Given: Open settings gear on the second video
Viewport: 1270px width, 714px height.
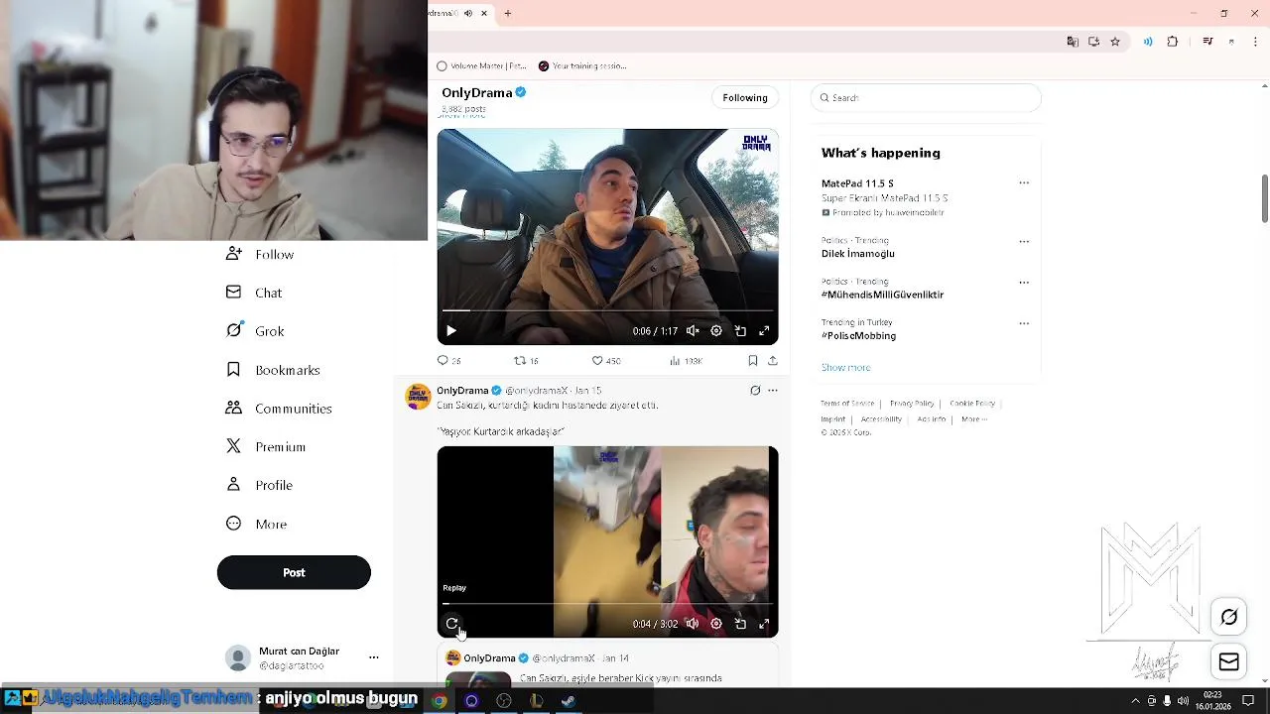Looking at the screenshot, I should (716, 624).
